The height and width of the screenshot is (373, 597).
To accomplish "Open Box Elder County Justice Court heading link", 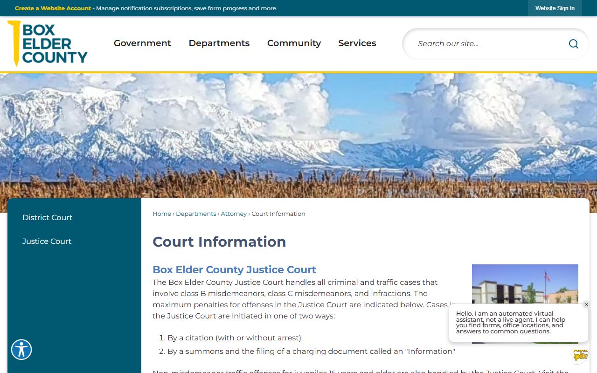I will tap(234, 269).
